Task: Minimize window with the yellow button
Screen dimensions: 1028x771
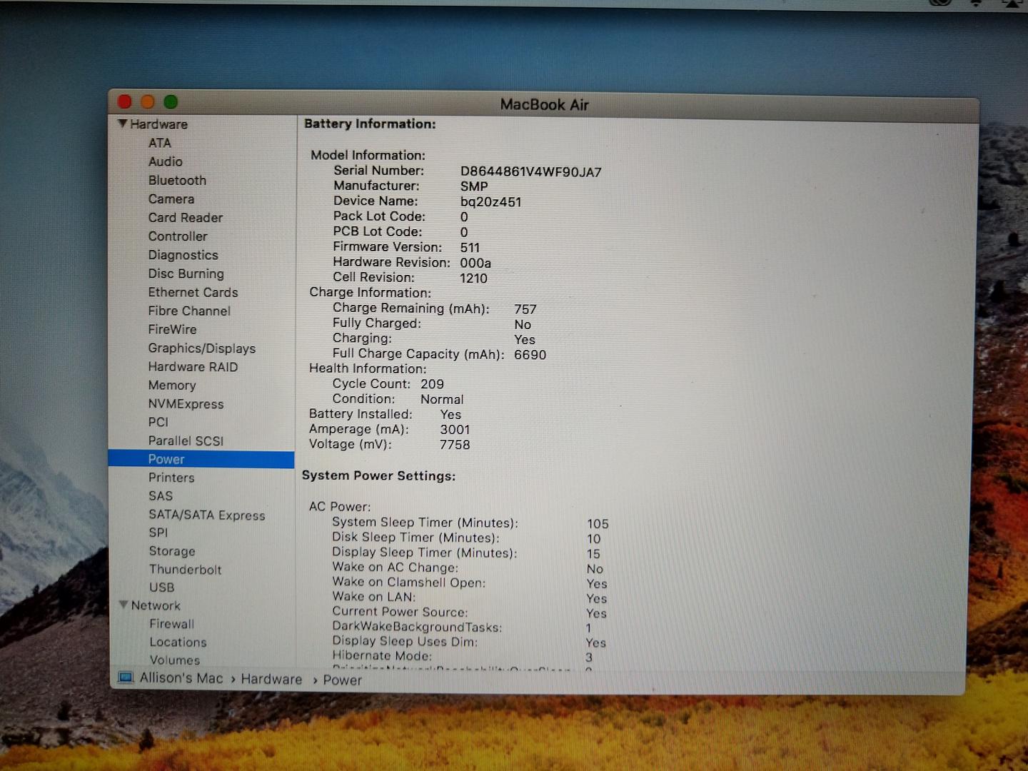Action: (148, 102)
